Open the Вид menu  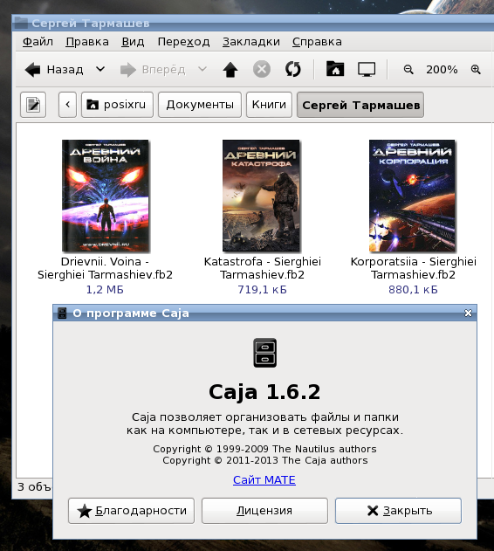pos(133,42)
